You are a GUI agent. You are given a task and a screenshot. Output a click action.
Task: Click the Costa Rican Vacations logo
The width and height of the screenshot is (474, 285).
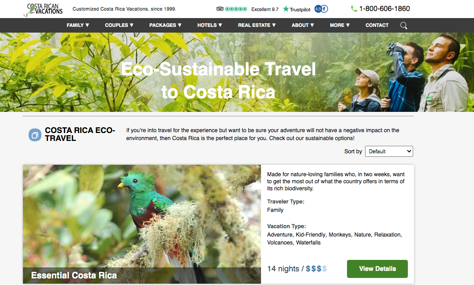[44, 9]
